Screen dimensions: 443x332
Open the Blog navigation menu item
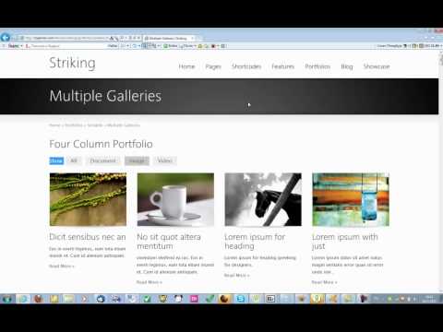click(x=347, y=66)
